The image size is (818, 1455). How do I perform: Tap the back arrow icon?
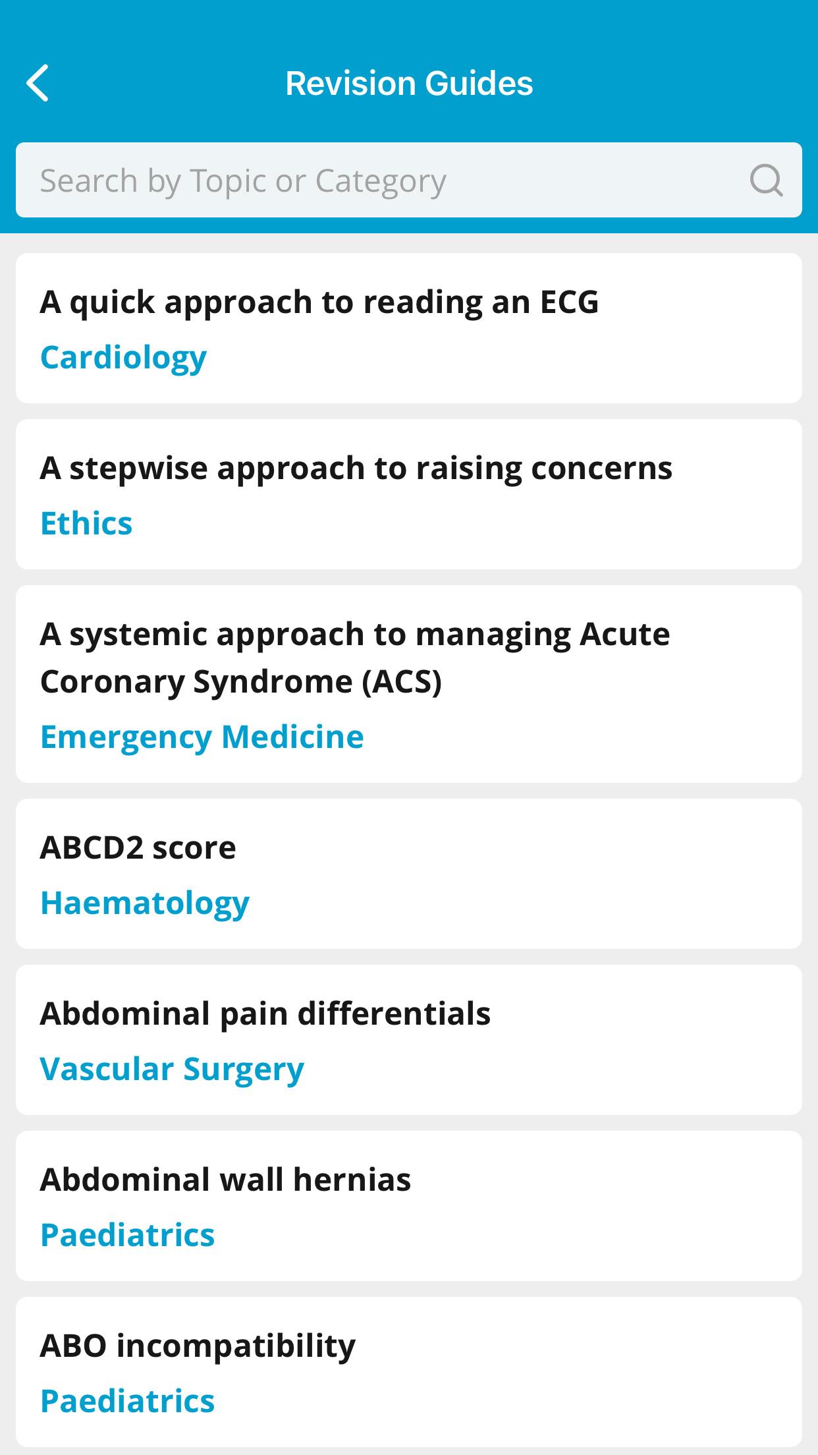38,83
